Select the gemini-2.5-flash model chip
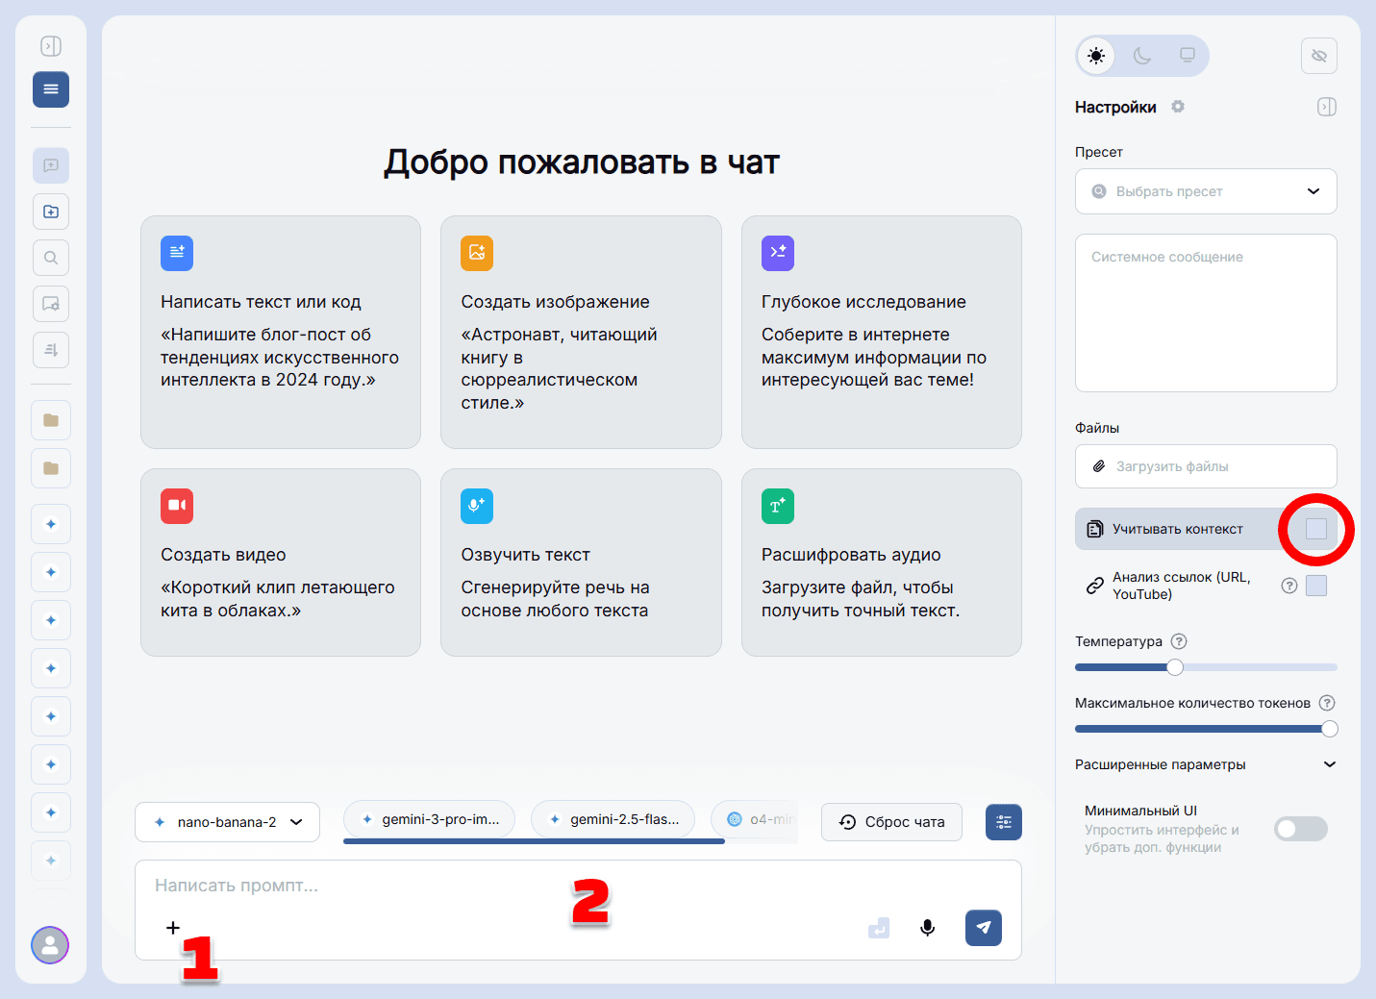This screenshot has height=999, width=1376. coord(613,819)
